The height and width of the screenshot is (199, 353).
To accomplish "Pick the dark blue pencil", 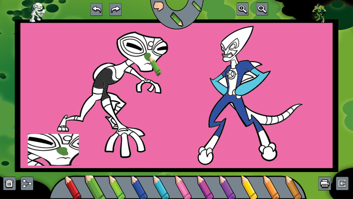I will pos(139,187).
